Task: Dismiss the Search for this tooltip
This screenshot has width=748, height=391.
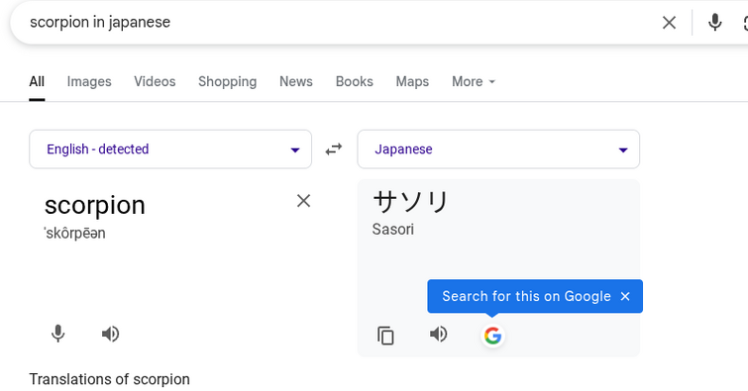Action: 625,296
